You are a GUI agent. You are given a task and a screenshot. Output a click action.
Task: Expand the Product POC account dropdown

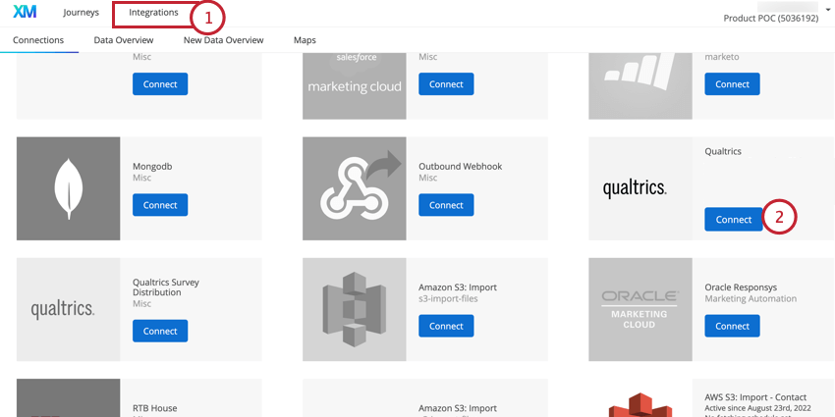pyautogui.click(x=828, y=9)
